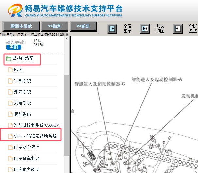This screenshot has height=173, width=198.
Task: Click the 智能进入及起动控制器-C diagram label
Action: [100, 84]
